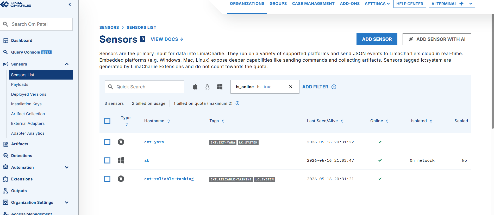Click the search magnifier icon in sidebar
Screen dimensions: 494x215
pyautogui.click(x=5, y=24)
